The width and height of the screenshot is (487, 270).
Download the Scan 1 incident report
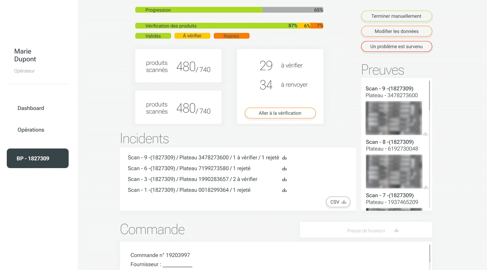pyautogui.click(x=284, y=190)
